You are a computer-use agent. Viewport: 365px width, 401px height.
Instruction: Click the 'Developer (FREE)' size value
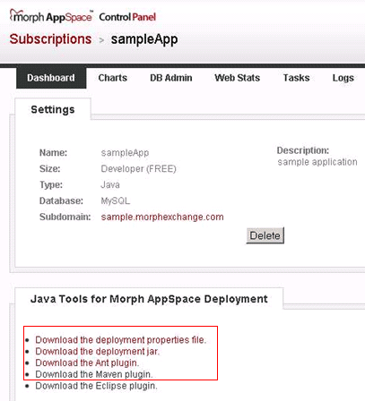pyautogui.click(x=139, y=169)
